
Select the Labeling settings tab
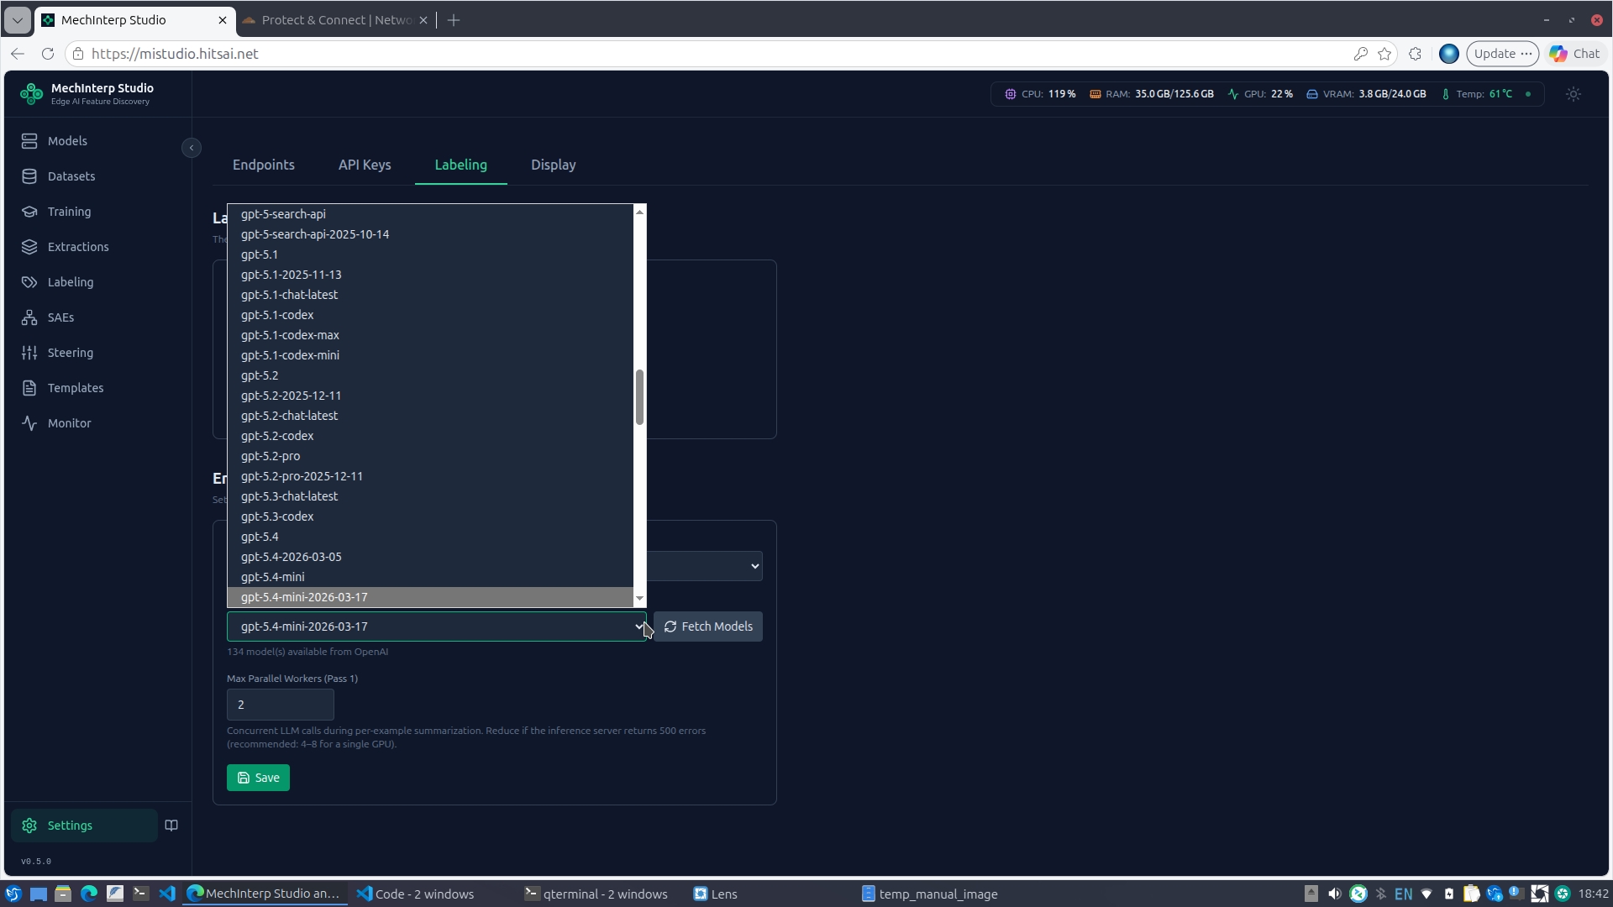click(461, 165)
